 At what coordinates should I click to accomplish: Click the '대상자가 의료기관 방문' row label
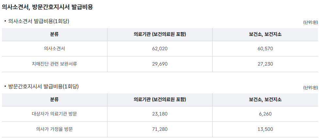point(55,114)
